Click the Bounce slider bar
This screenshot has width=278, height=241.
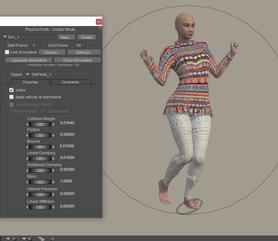pyautogui.click(x=40, y=147)
